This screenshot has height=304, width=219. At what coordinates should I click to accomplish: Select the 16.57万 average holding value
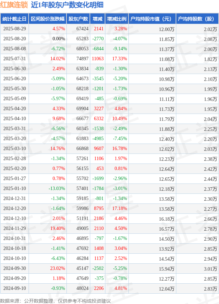pyautogui.click(x=167, y=229)
